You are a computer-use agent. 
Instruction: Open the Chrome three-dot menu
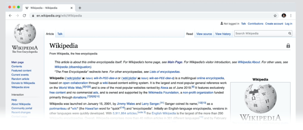pos(291,16)
